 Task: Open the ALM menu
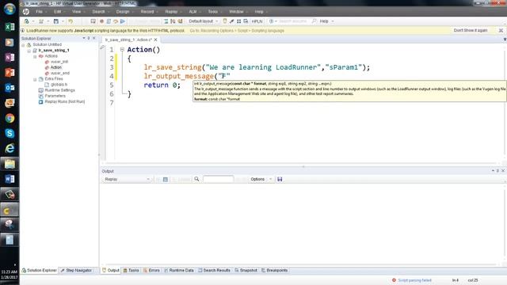193,12
